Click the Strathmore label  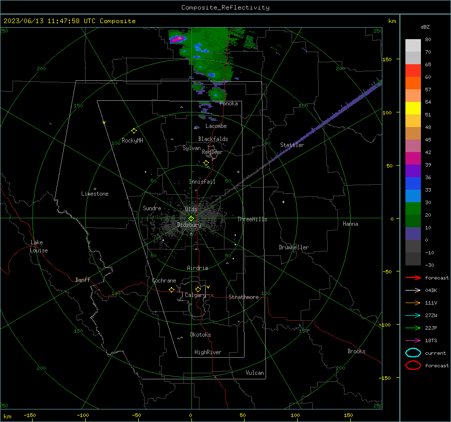(244, 297)
